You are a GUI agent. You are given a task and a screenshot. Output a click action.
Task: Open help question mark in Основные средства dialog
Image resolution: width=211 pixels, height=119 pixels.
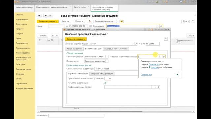pyautogui.click(x=166, y=39)
